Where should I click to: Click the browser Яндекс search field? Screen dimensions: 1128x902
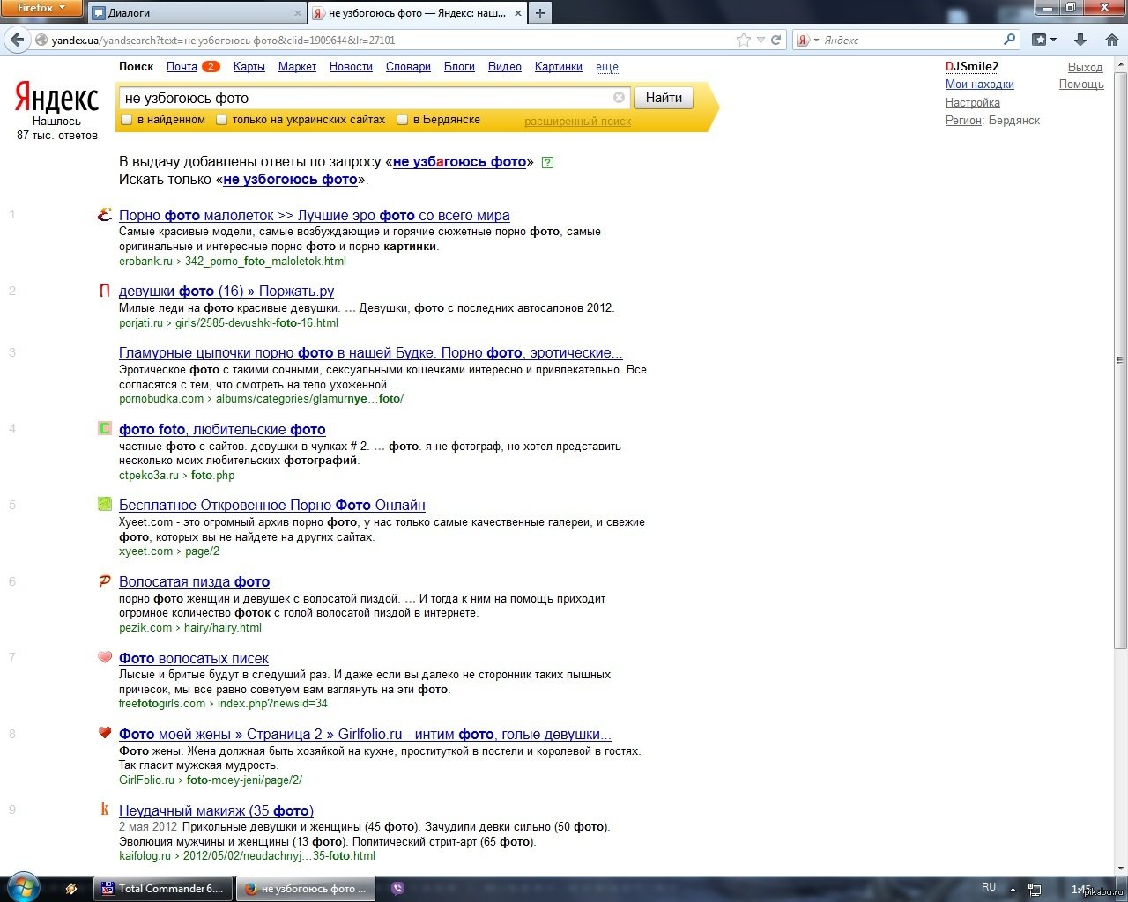912,40
